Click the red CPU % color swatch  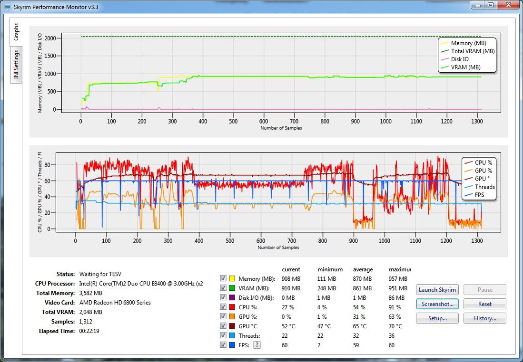[x=232, y=307]
